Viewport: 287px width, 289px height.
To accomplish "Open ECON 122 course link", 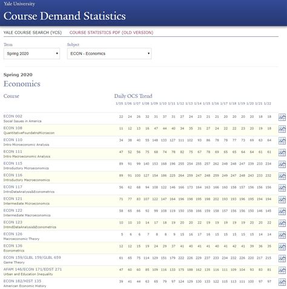I will (13, 210).
